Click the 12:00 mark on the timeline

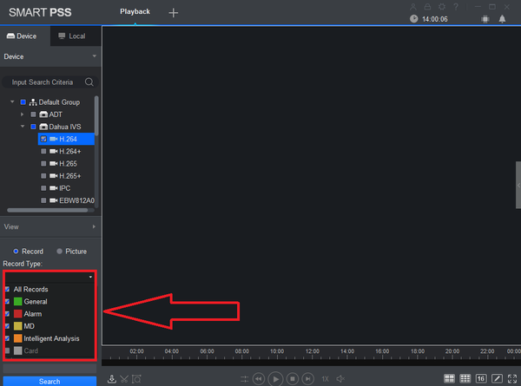point(313,351)
